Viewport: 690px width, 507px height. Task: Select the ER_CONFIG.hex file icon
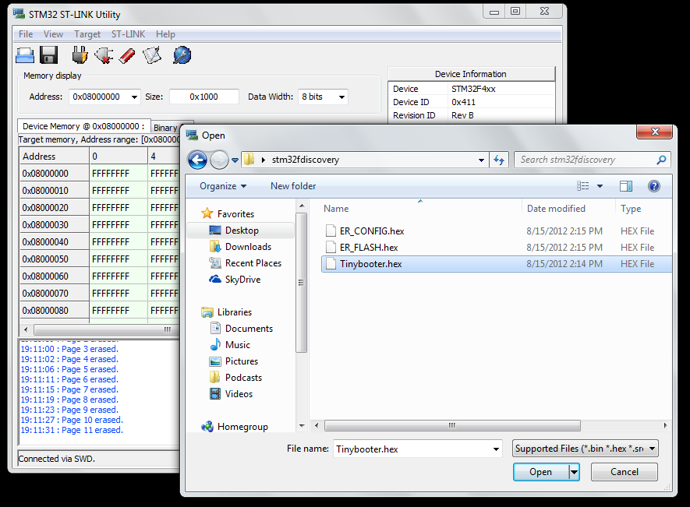click(331, 231)
